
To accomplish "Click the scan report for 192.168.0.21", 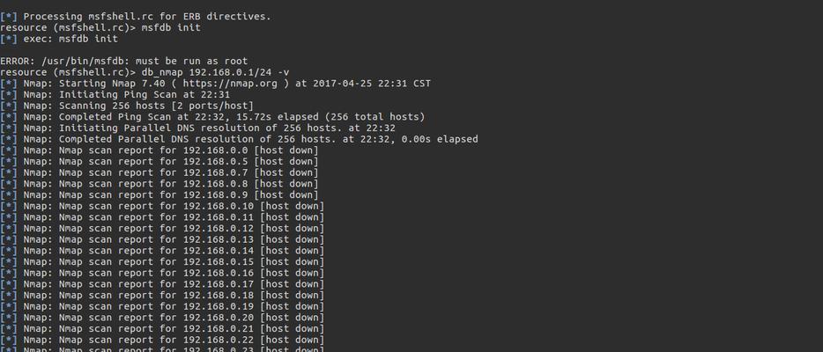I will (x=162, y=329).
